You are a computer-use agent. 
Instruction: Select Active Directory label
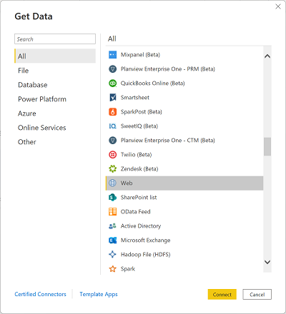pos(141,226)
